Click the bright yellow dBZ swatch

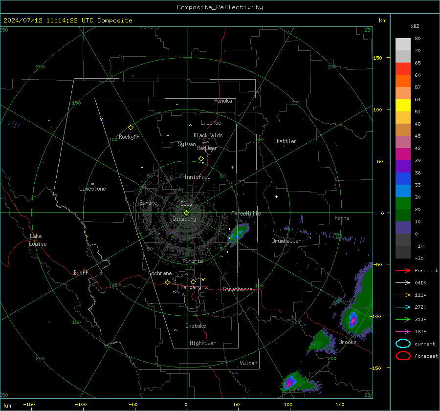coord(403,106)
